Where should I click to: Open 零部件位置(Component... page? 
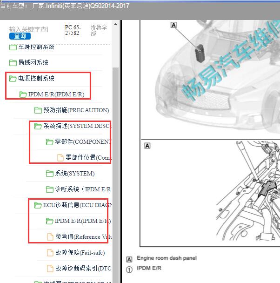click(88, 158)
